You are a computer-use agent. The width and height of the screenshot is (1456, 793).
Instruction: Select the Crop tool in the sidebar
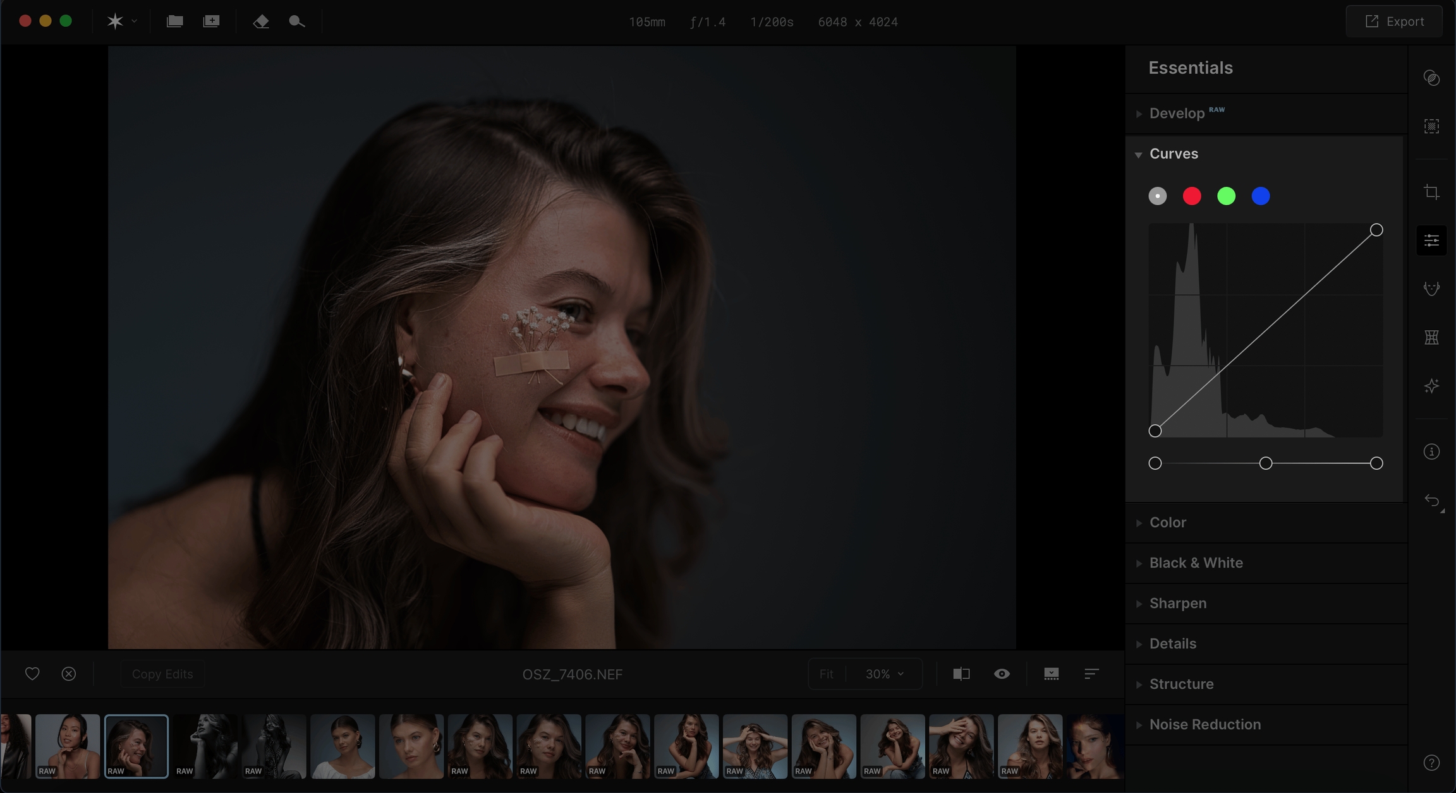tap(1431, 192)
